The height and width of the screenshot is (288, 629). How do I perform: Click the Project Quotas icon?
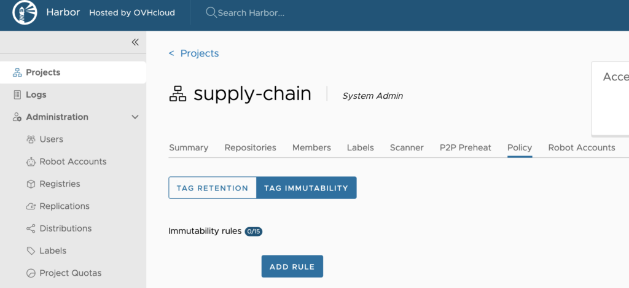point(31,273)
